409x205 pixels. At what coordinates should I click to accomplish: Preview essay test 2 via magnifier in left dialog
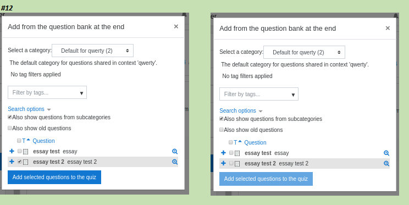coord(175,162)
